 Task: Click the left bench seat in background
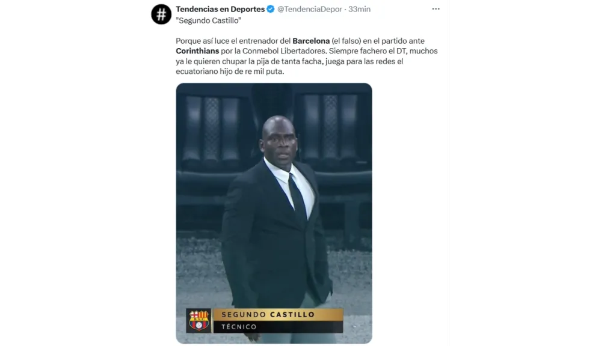coord(212,130)
